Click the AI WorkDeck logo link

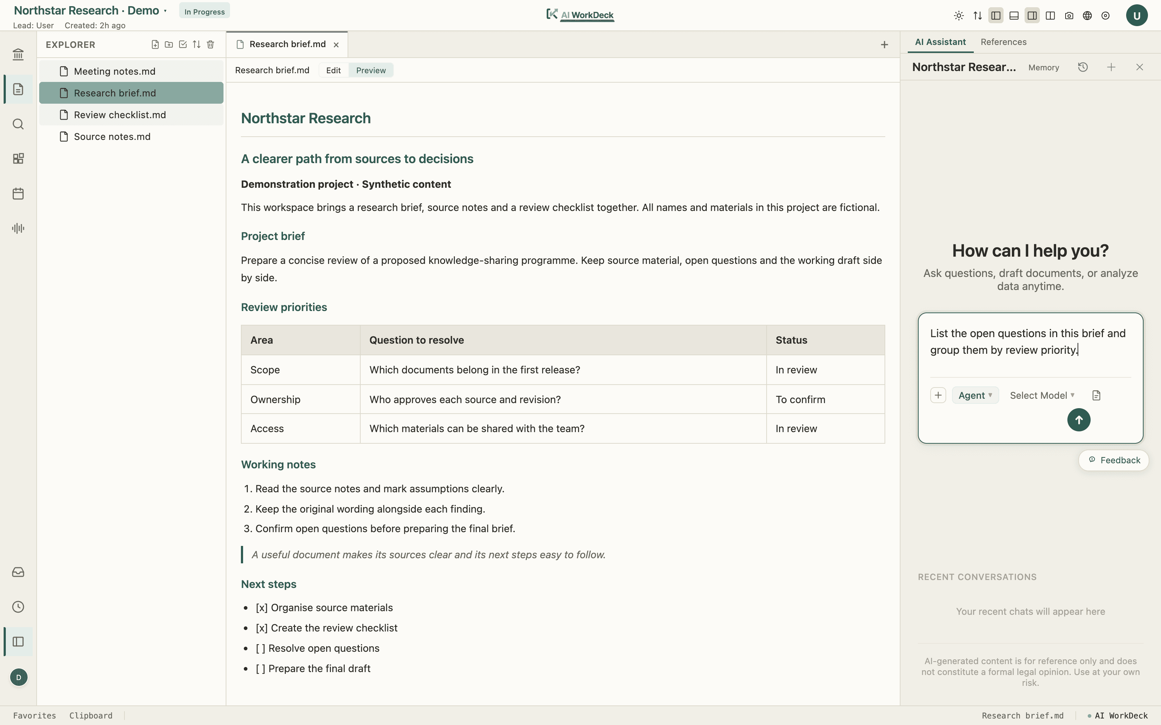[x=580, y=15]
